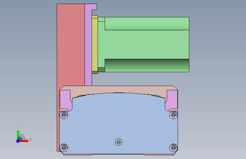Pick the upper-left screw on blue plate
Viewport: 246px width, 159px height.
[64, 115]
